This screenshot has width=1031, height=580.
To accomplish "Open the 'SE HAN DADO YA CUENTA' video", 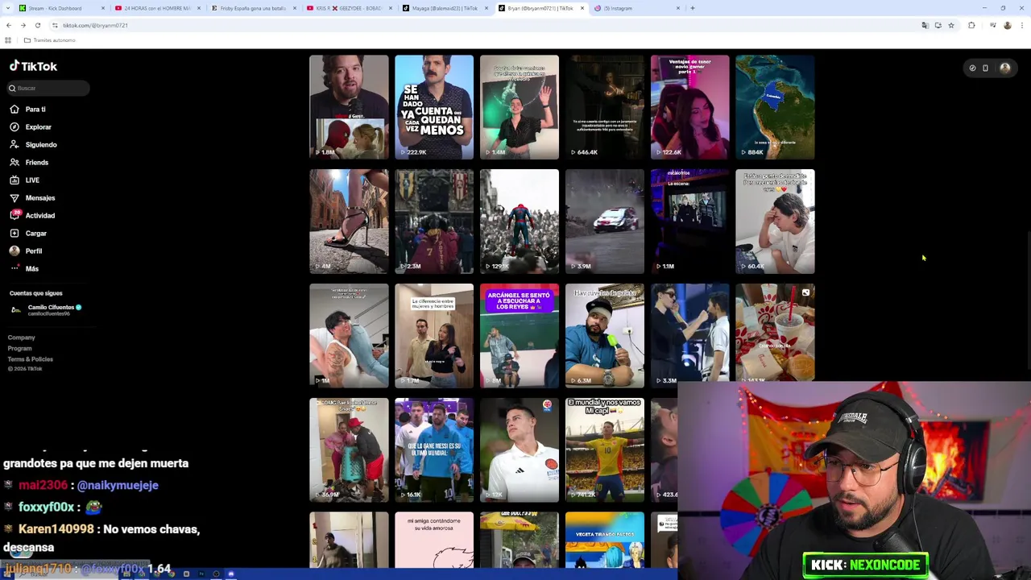I will pyautogui.click(x=434, y=107).
